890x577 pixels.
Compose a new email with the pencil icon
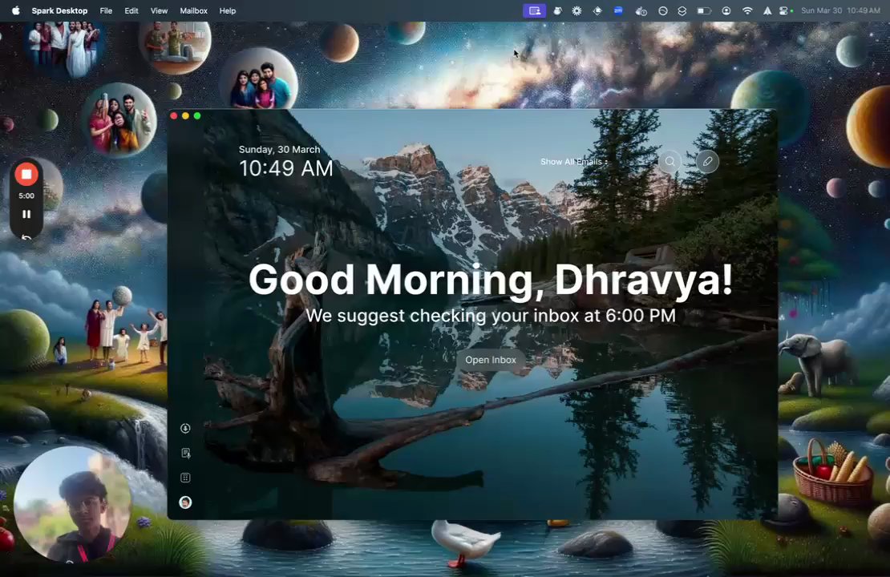coord(707,162)
